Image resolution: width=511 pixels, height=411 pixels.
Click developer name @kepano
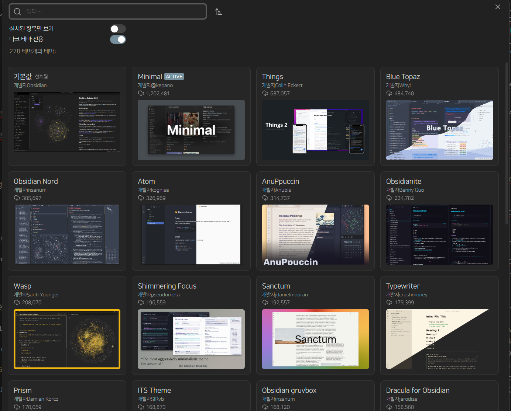click(162, 85)
